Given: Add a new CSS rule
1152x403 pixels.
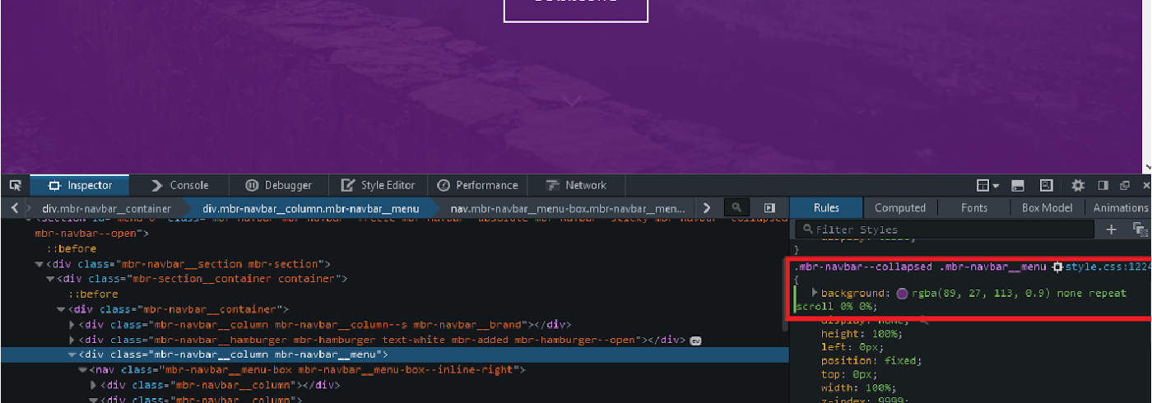Looking at the screenshot, I should click(x=1112, y=229).
